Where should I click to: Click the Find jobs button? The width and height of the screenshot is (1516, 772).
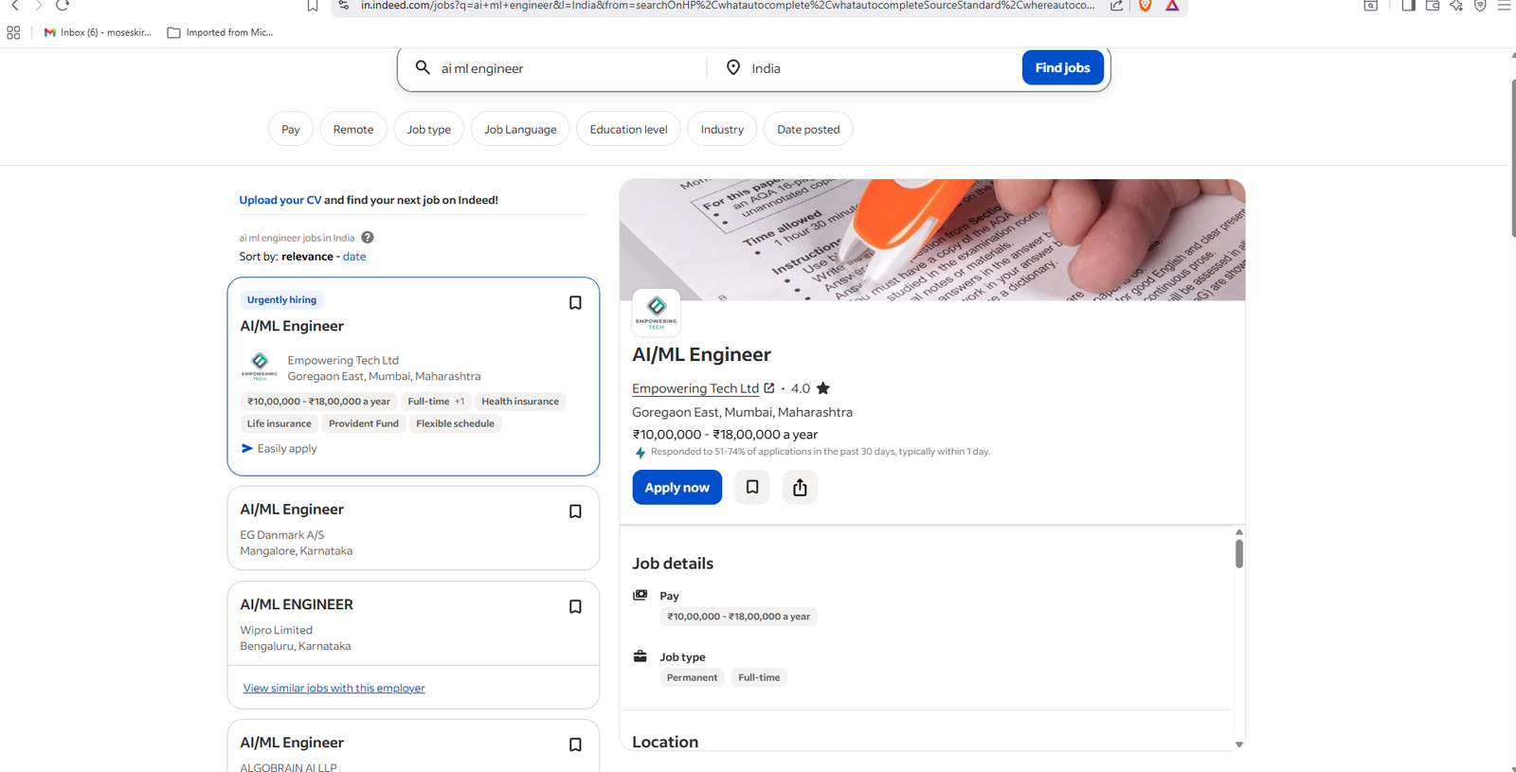[1062, 68]
